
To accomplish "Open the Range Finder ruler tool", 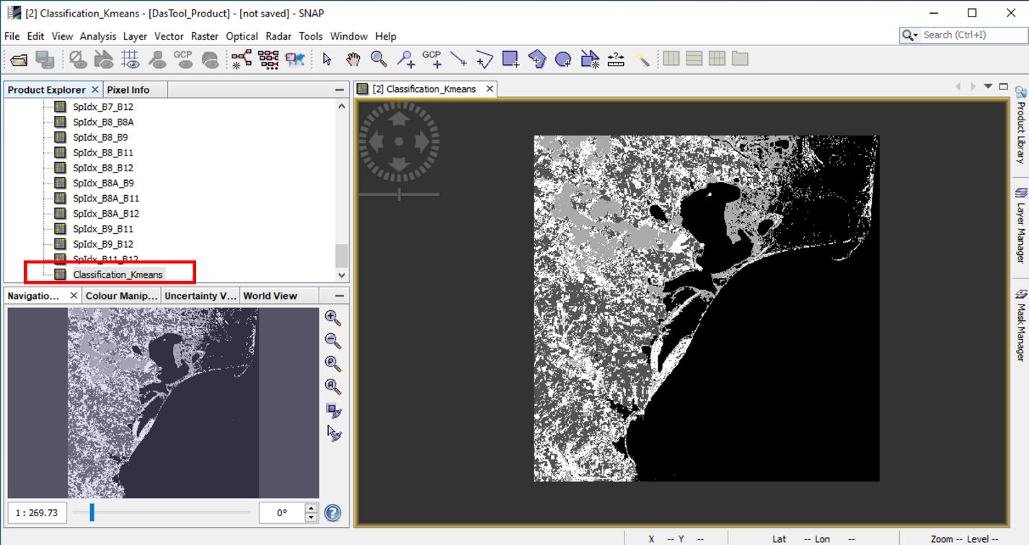I will pos(616,59).
